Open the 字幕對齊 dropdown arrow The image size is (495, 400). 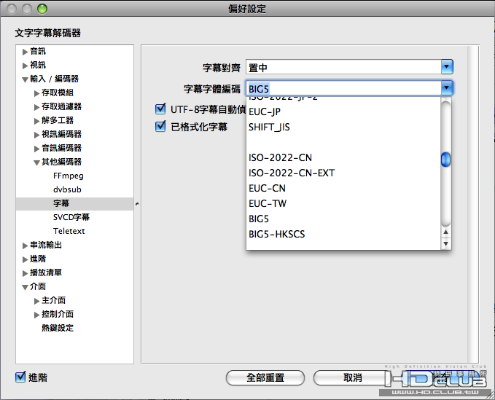coord(447,66)
